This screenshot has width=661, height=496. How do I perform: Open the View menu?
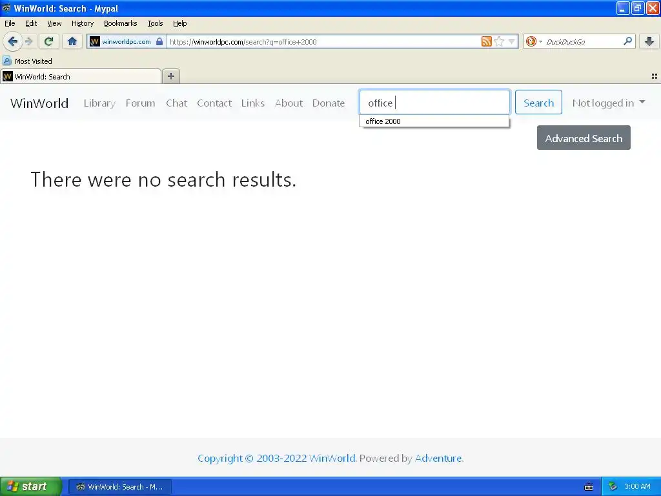point(54,23)
